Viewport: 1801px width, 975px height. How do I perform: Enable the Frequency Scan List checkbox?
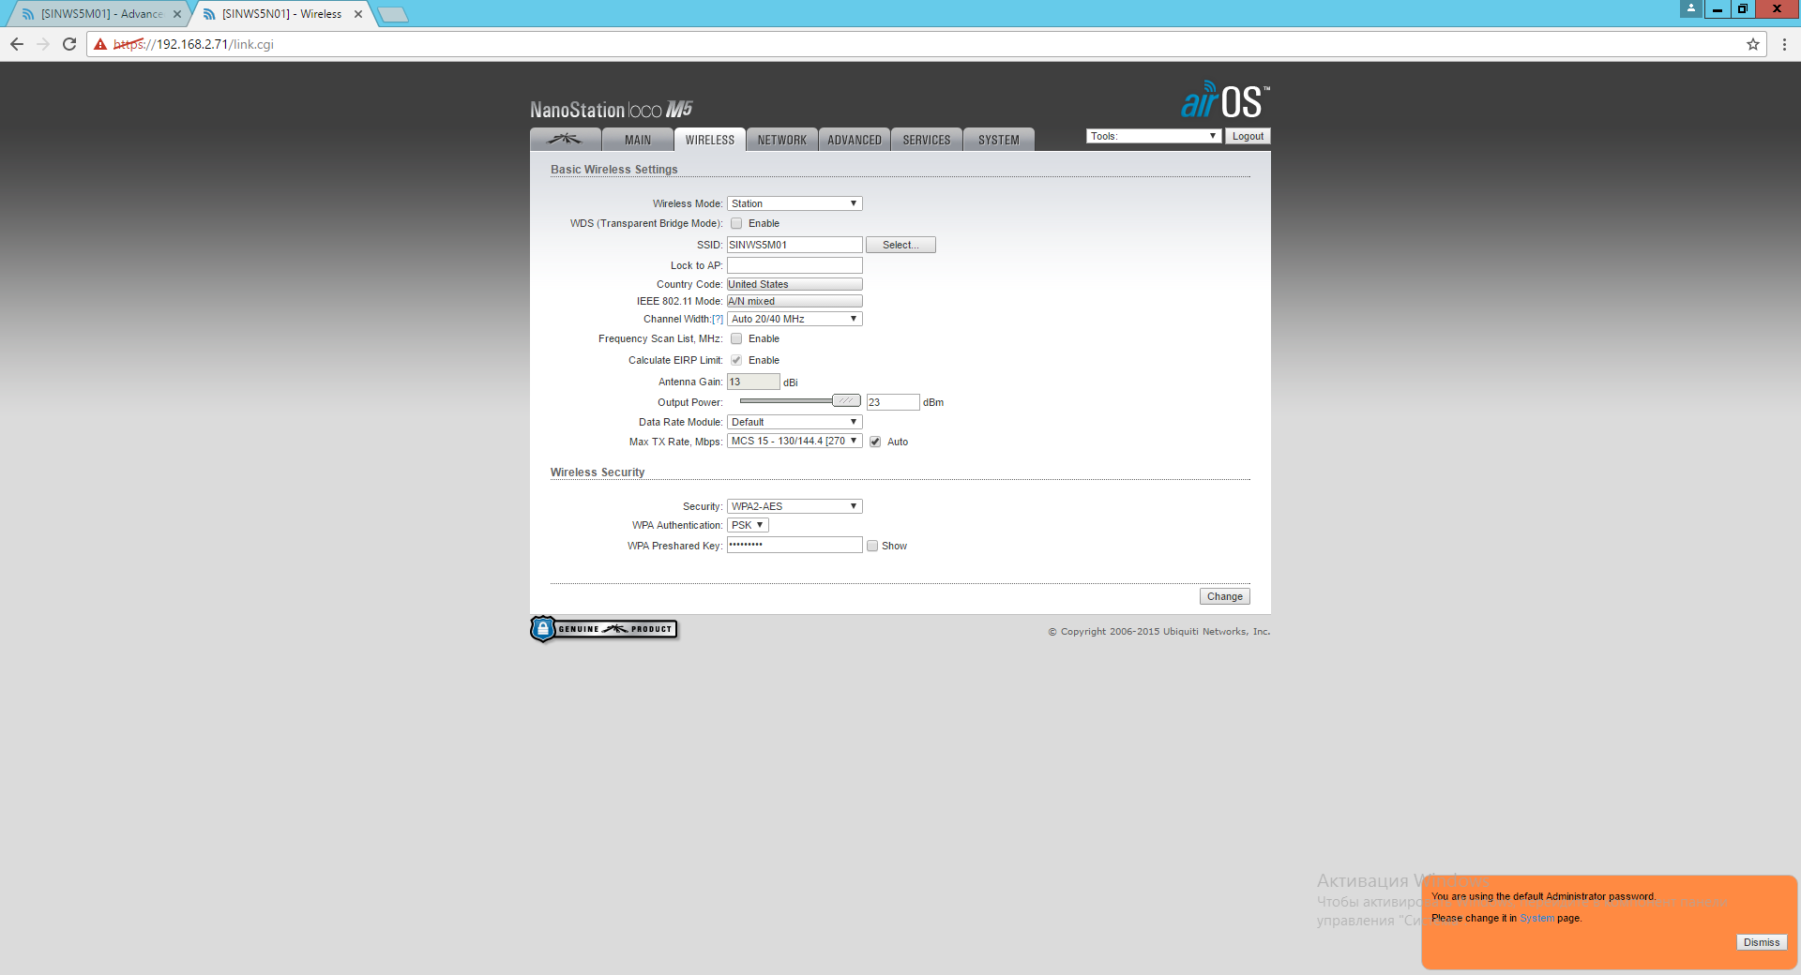(736, 339)
